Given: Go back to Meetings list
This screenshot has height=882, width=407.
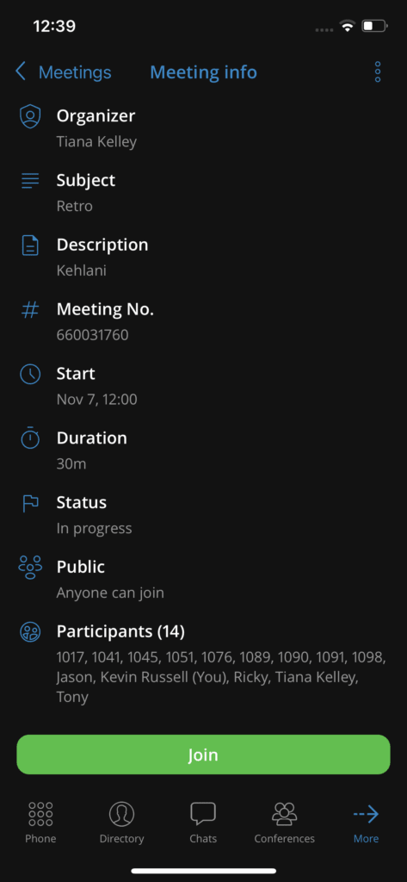Looking at the screenshot, I should pos(63,72).
